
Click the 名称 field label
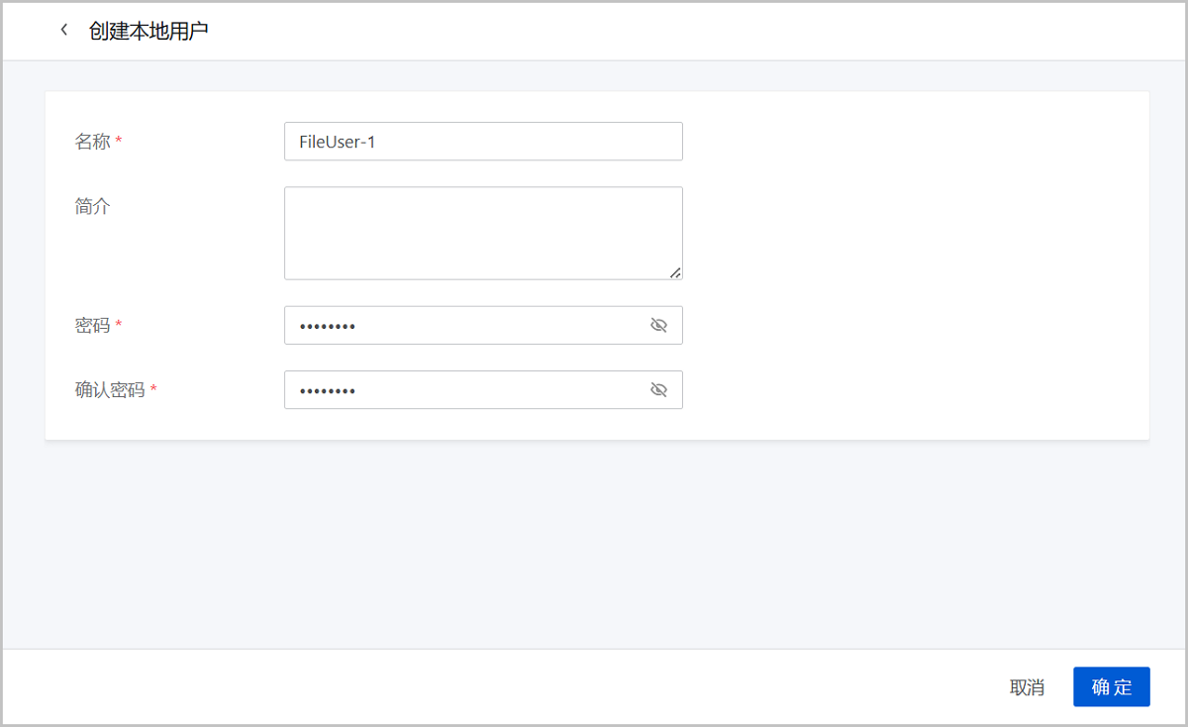pos(93,142)
